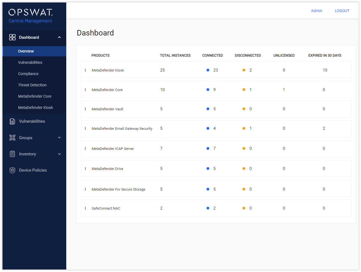Click the MetaDefender Email Gateway Security product name
This screenshot has height=272, width=361.
122,129
